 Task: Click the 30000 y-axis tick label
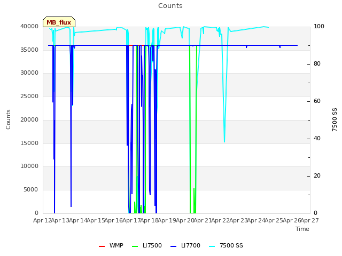(x=29, y=73)
